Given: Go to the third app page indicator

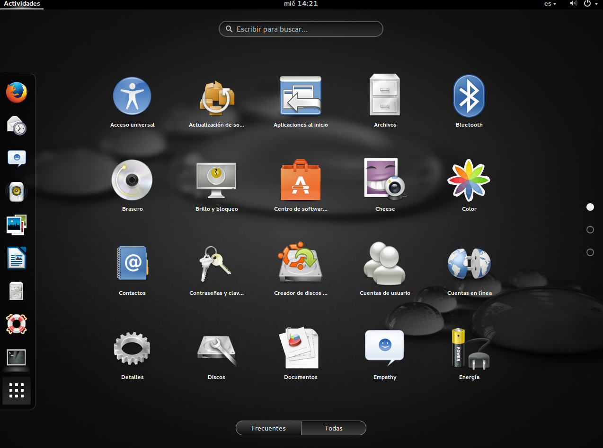Looking at the screenshot, I should pyautogui.click(x=590, y=252).
